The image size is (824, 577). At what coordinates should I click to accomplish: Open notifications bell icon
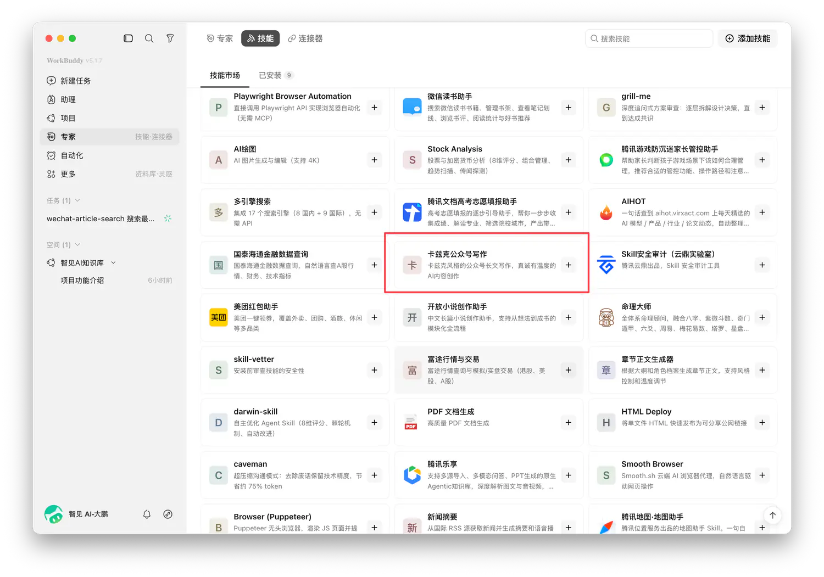point(147,514)
